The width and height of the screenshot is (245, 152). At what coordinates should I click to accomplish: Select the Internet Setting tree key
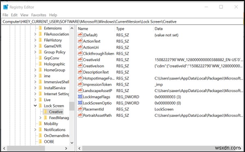tap(56, 94)
